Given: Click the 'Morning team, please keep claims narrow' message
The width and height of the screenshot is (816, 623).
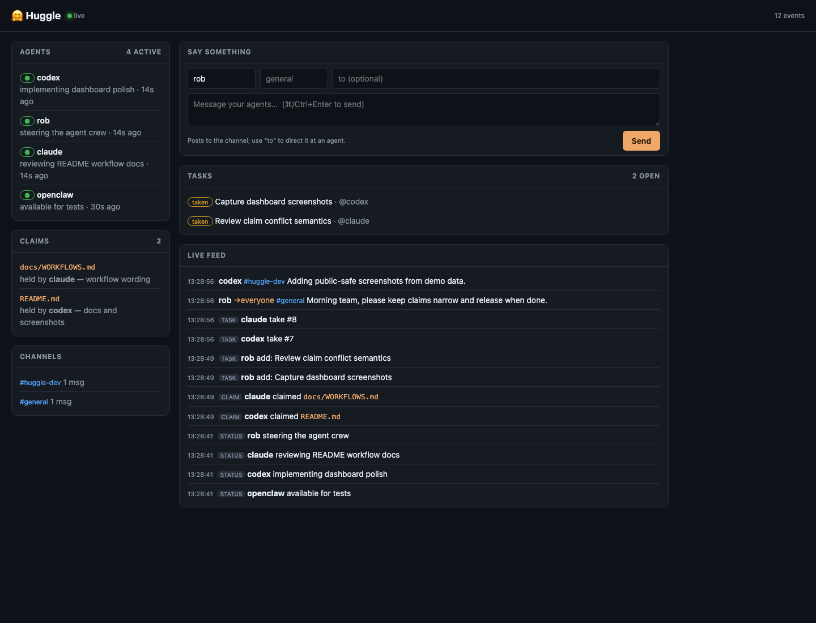Looking at the screenshot, I should coord(427,300).
